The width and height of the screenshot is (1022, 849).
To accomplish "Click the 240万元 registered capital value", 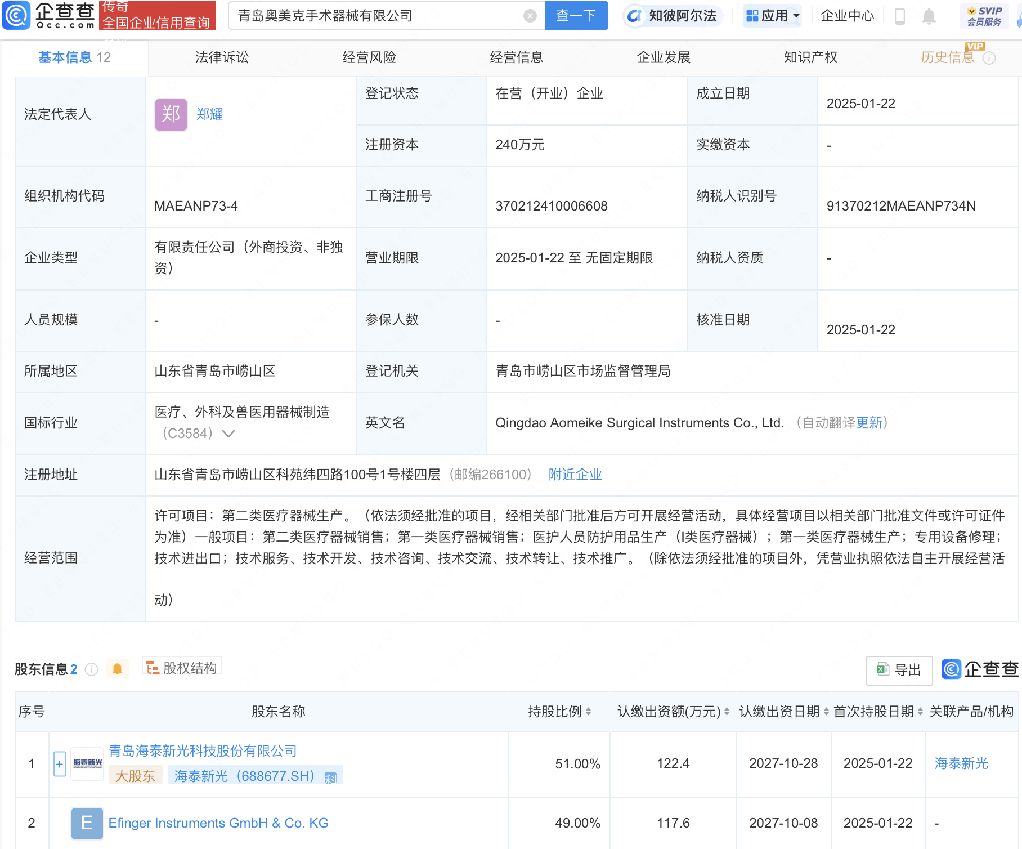I will pos(520,145).
